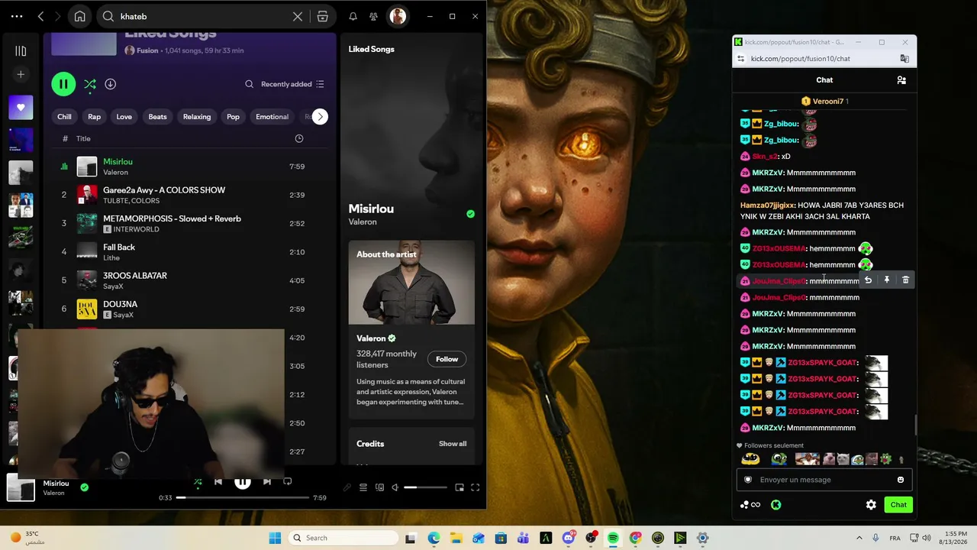Select the DOU3NA track by SayaX
Image resolution: width=977 pixels, height=550 pixels.
(189, 309)
